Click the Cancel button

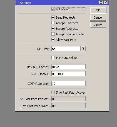tap(98, 18)
